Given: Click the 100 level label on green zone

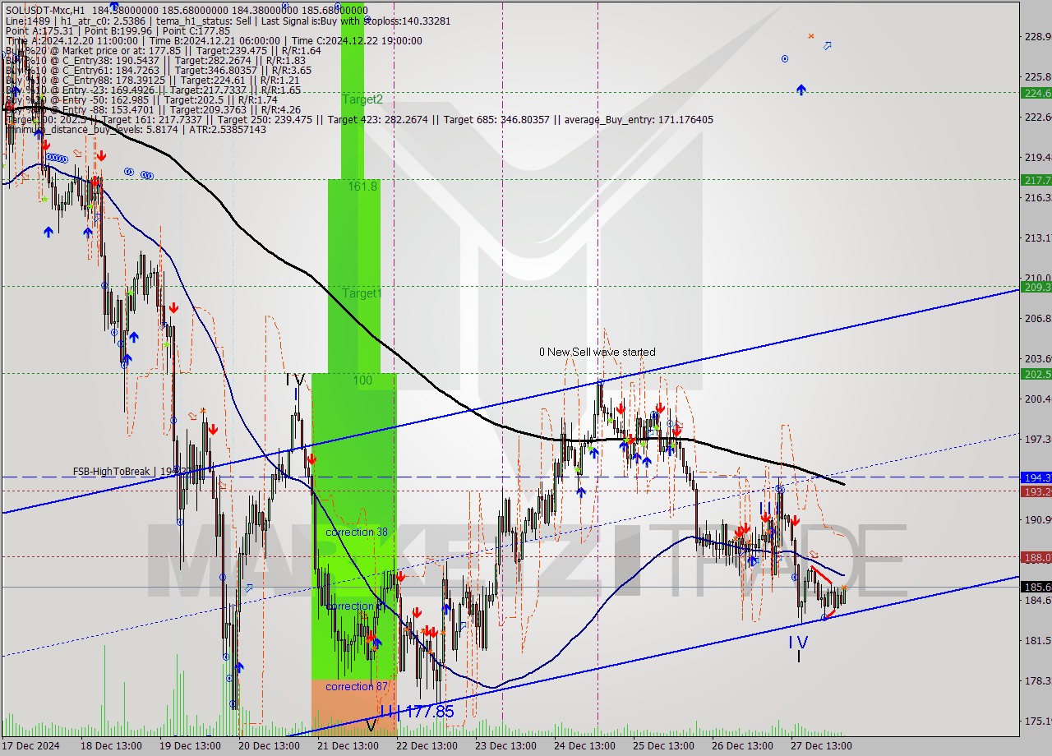Looking at the screenshot, I should coord(362,380).
